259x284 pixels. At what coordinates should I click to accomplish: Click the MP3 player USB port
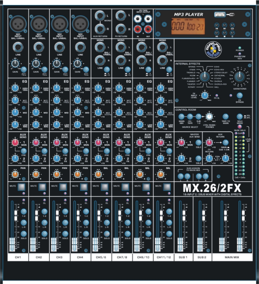220,15
